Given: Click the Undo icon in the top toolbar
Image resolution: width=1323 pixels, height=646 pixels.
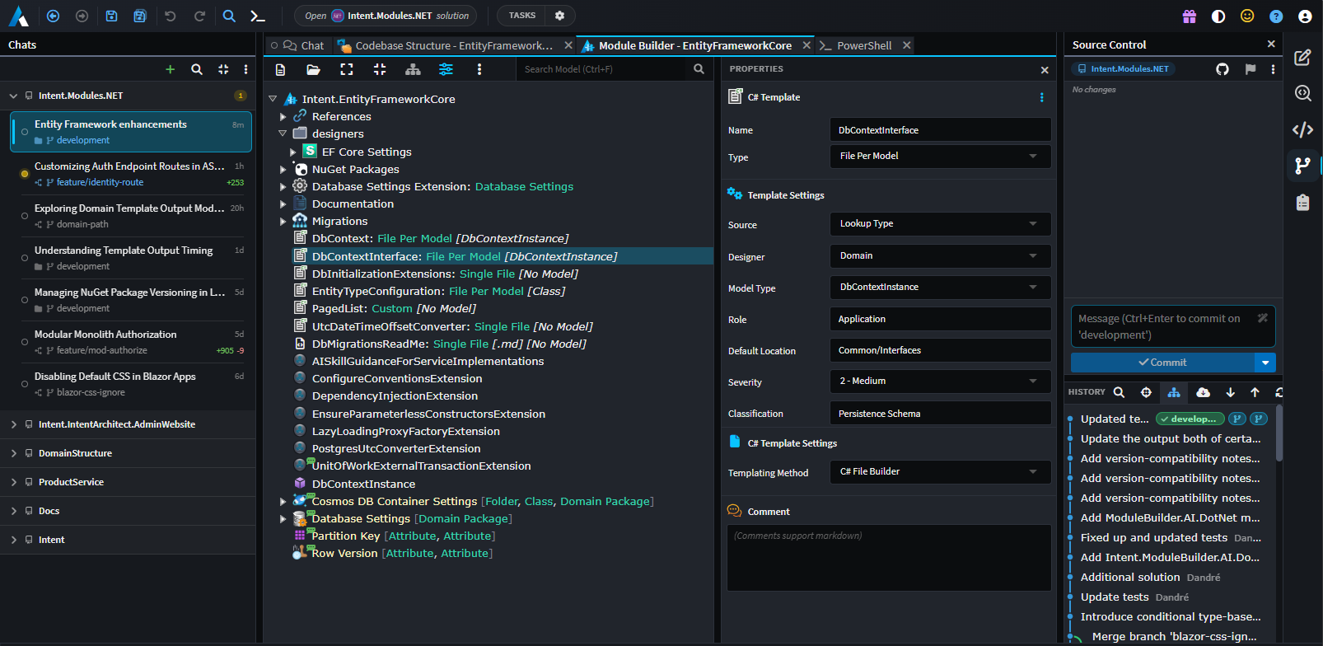Looking at the screenshot, I should 171,16.
